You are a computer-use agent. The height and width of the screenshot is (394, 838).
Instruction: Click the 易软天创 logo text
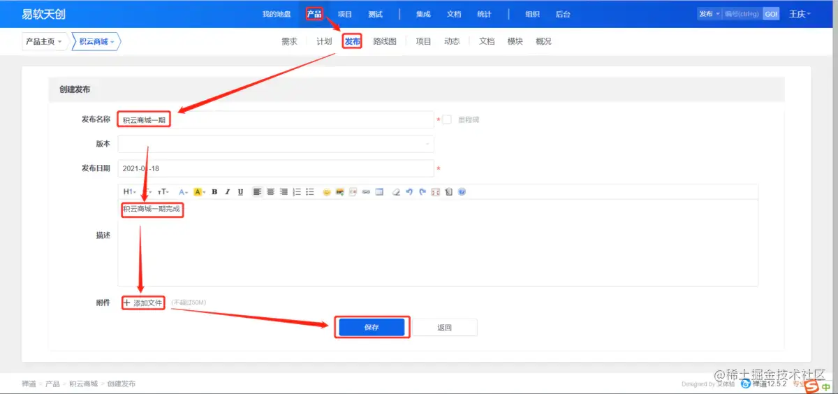[43, 14]
